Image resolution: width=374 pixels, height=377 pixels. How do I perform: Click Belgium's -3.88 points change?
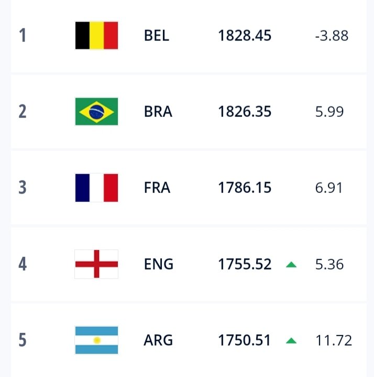coord(332,36)
